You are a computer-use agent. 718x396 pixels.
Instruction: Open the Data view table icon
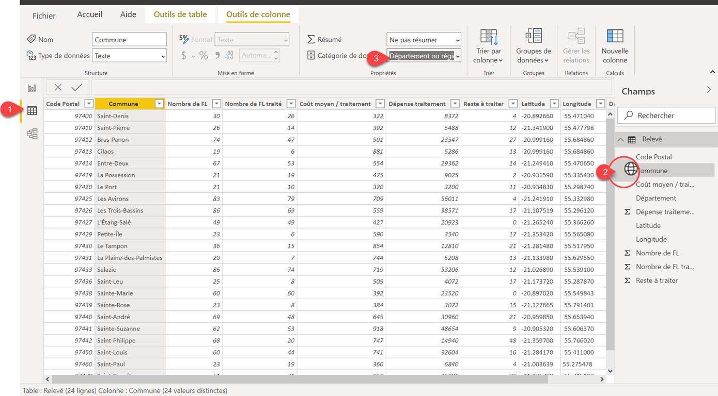click(x=32, y=110)
